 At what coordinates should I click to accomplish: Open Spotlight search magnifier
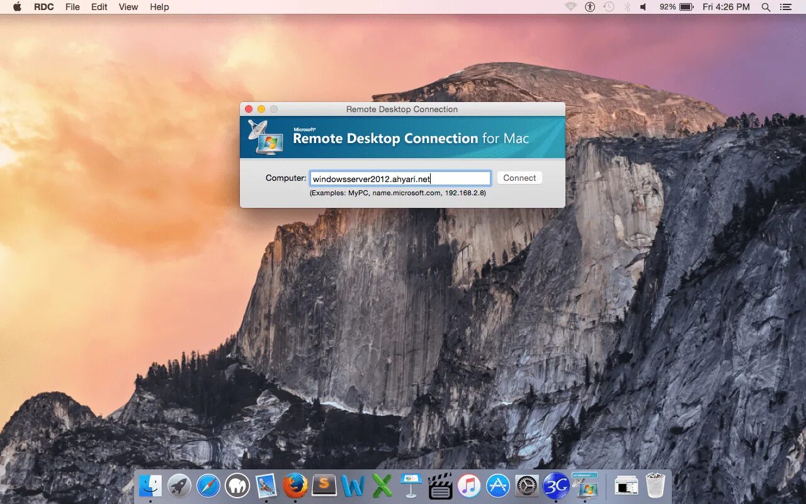click(x=766, y=7)
